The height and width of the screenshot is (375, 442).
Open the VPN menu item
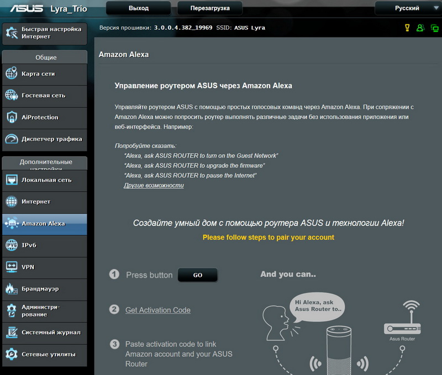(x=44, y=267)
